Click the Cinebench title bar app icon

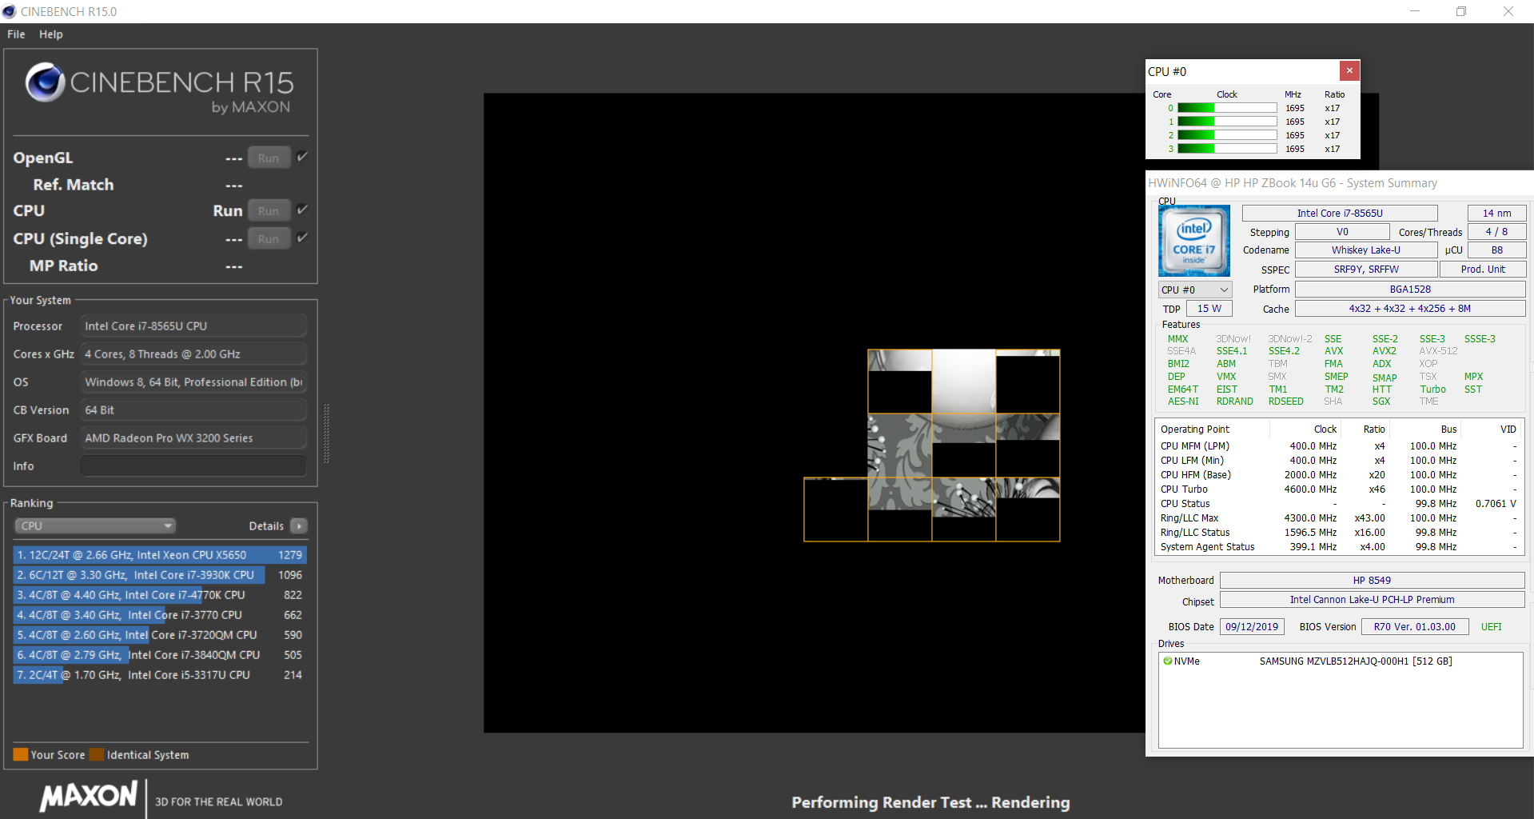(x=10, y=11)
